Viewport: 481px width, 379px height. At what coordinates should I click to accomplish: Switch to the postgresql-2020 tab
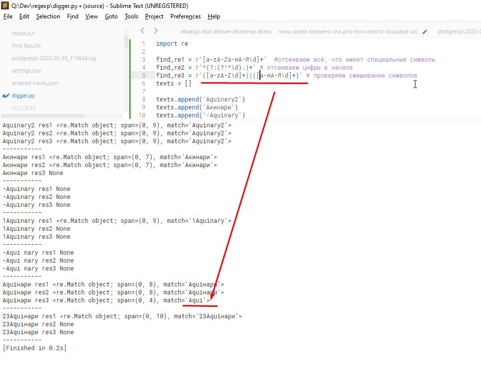(459, 31)
